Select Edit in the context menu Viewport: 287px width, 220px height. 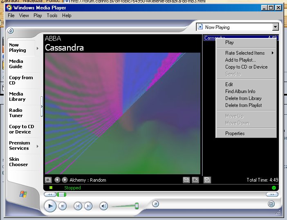click(x=247, y=84)
